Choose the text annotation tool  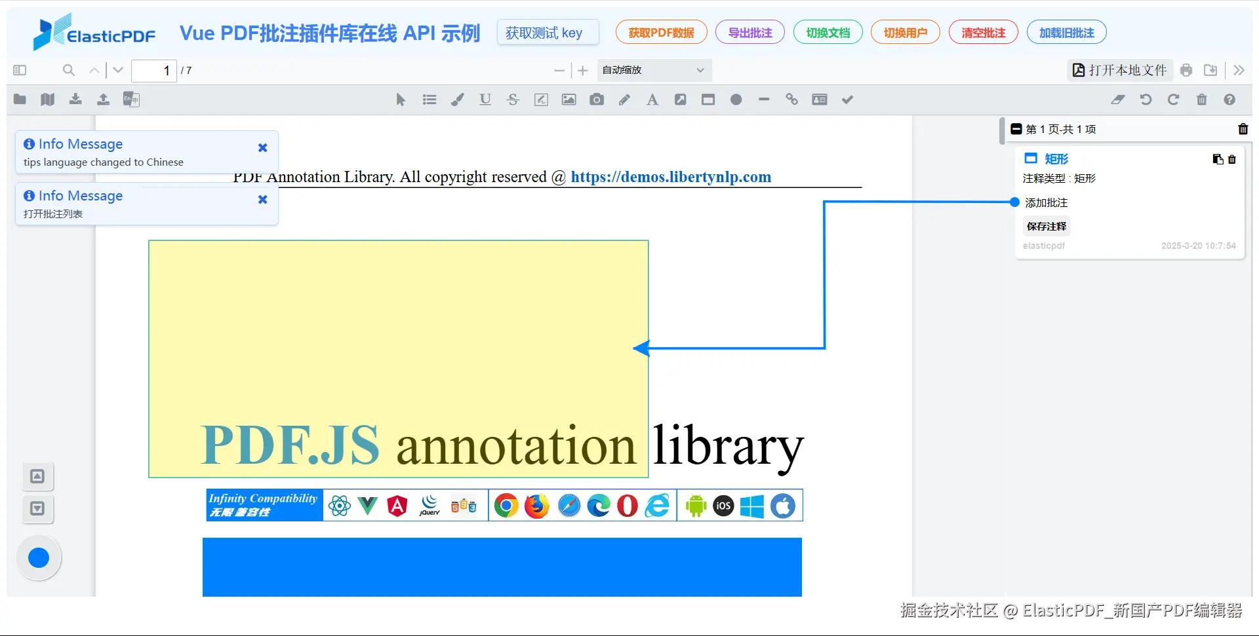point(652,99)
